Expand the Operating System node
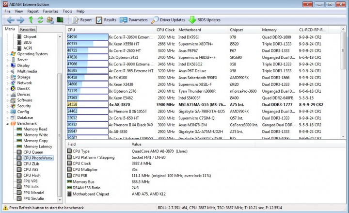 (8, 54)
